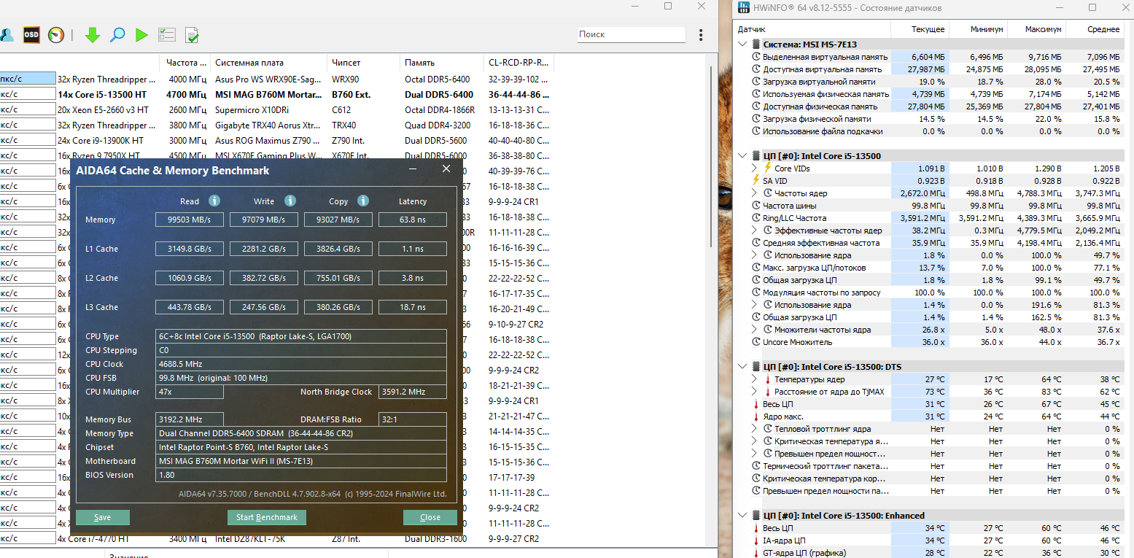Collapse the ЦП Intel Core i5-13500: DTS group
This screenshot has width=1134, height=558.
(x=743, y=367)
